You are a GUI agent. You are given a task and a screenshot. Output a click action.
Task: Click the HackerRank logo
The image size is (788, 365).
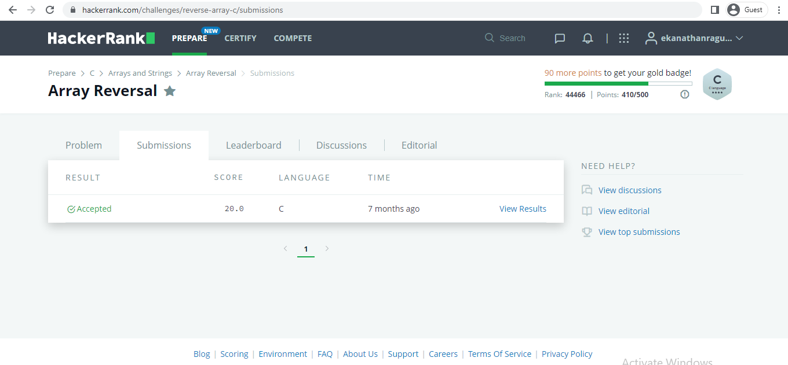point(101,38)
